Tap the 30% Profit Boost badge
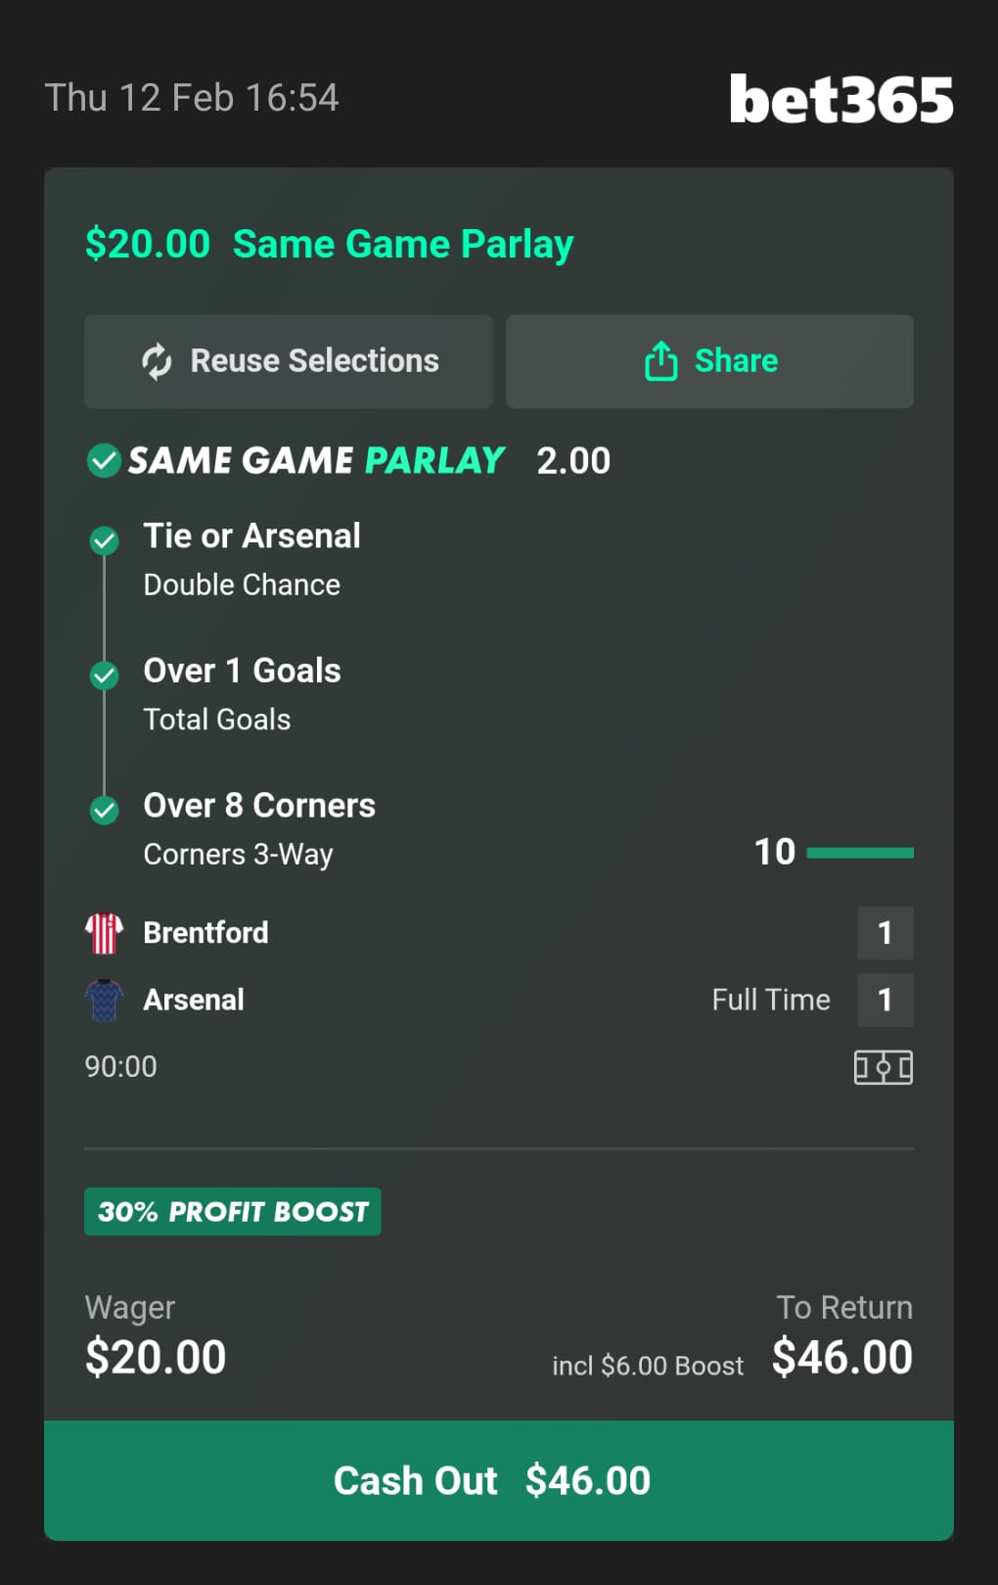 [233, 1212]
